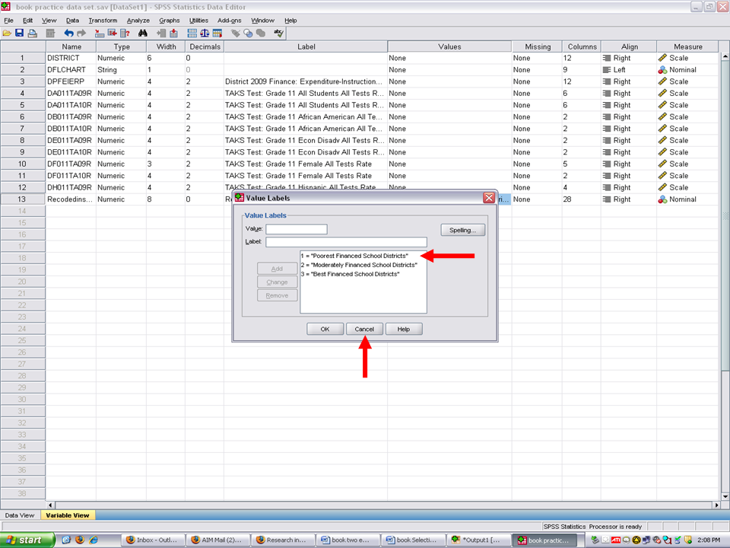Screen dimensions: 730x548
Task: Switch to the Data View tab
Action: pos(20,515)
